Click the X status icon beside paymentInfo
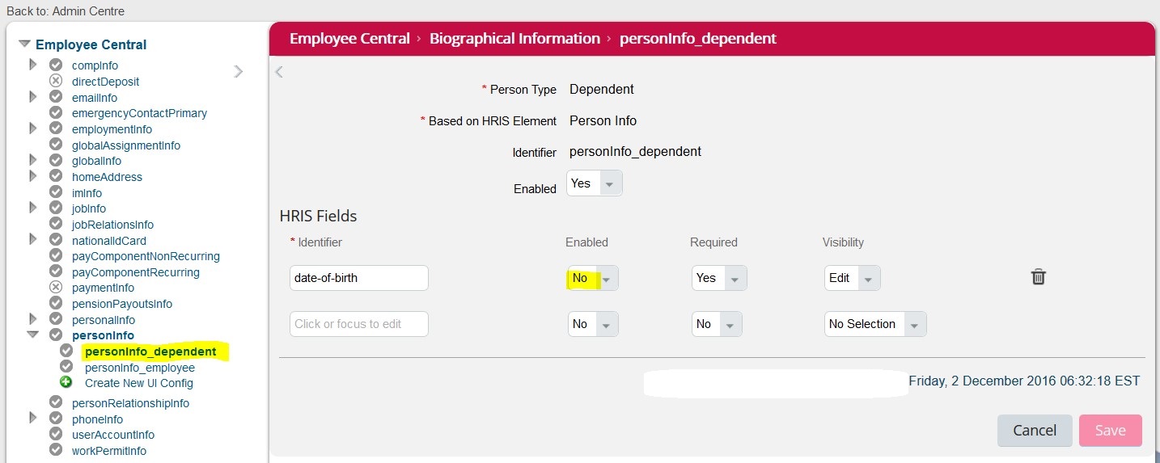This screenshot has width=1160, height=463. tap(56, 287)
